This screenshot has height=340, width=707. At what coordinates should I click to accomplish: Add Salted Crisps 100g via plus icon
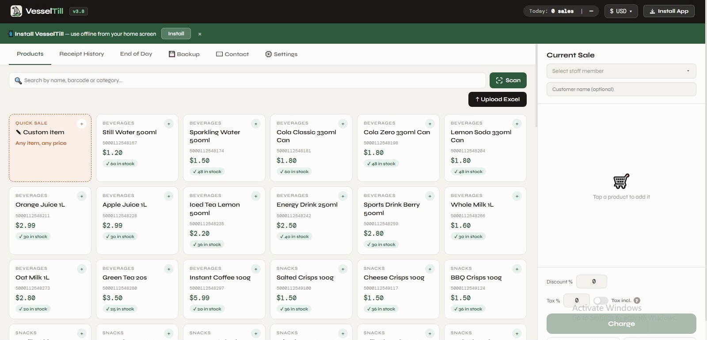[343, 269]
